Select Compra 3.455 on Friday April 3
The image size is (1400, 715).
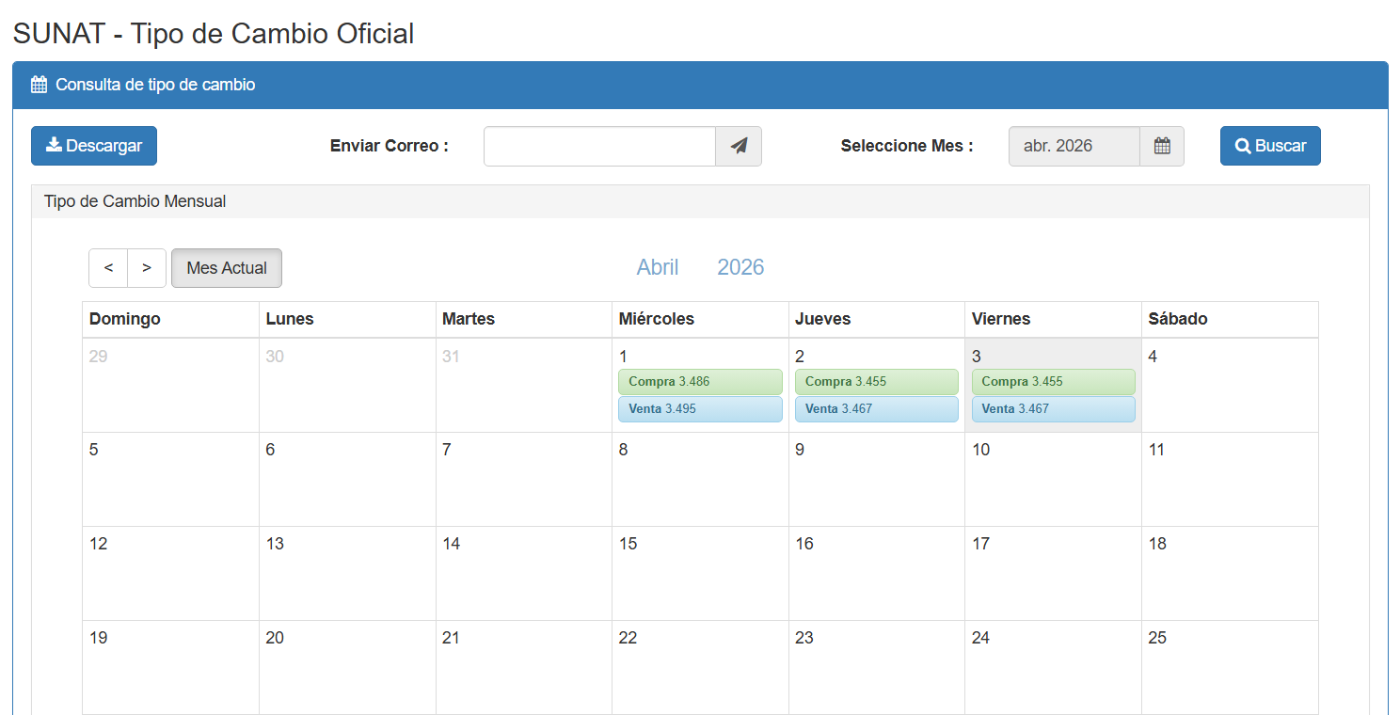(x=1053, y=382)
